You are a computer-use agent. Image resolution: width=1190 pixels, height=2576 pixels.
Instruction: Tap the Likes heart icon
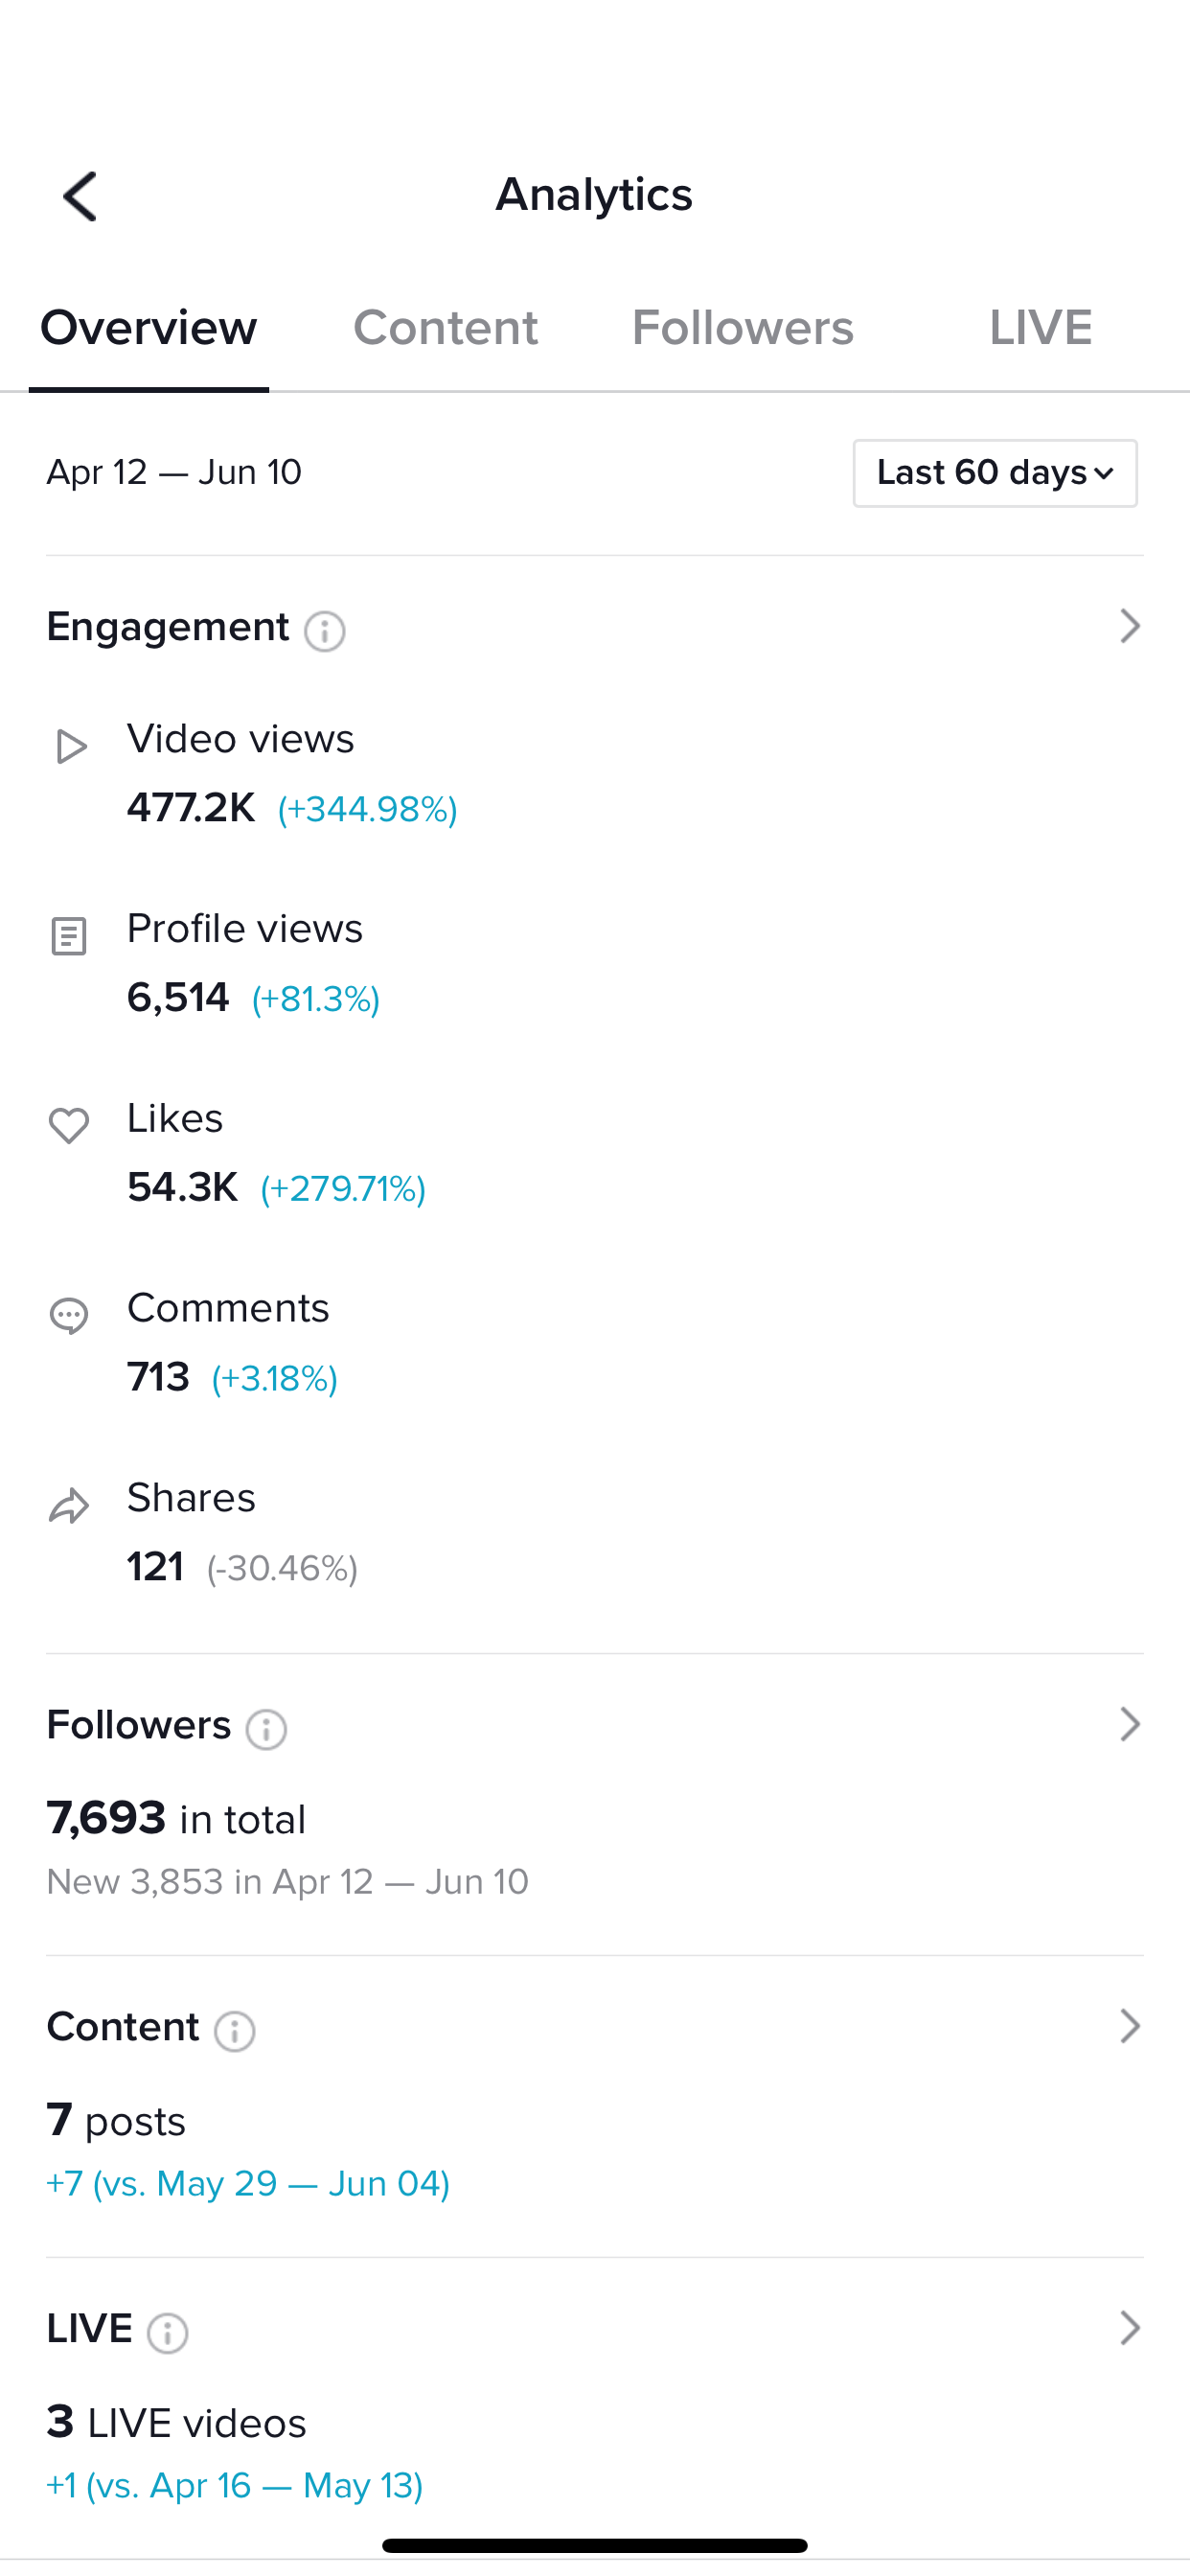tap(69, 1126)
